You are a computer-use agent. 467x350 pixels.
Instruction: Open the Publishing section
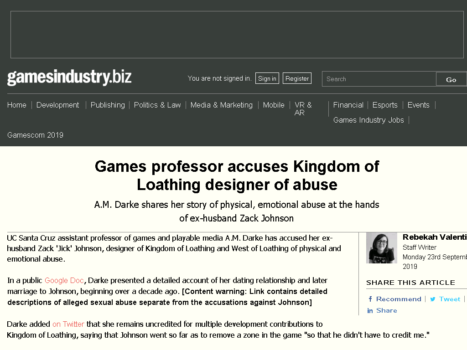click(108, 105)
